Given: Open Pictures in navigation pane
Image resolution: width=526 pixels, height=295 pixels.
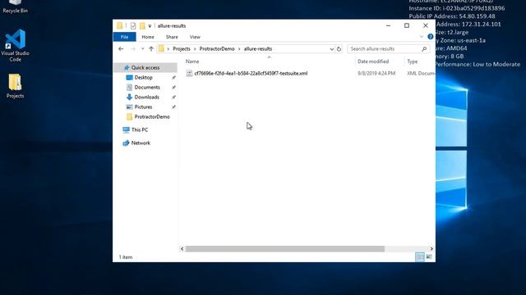Looking at the screenshot, I should click(x=143, y=107).
